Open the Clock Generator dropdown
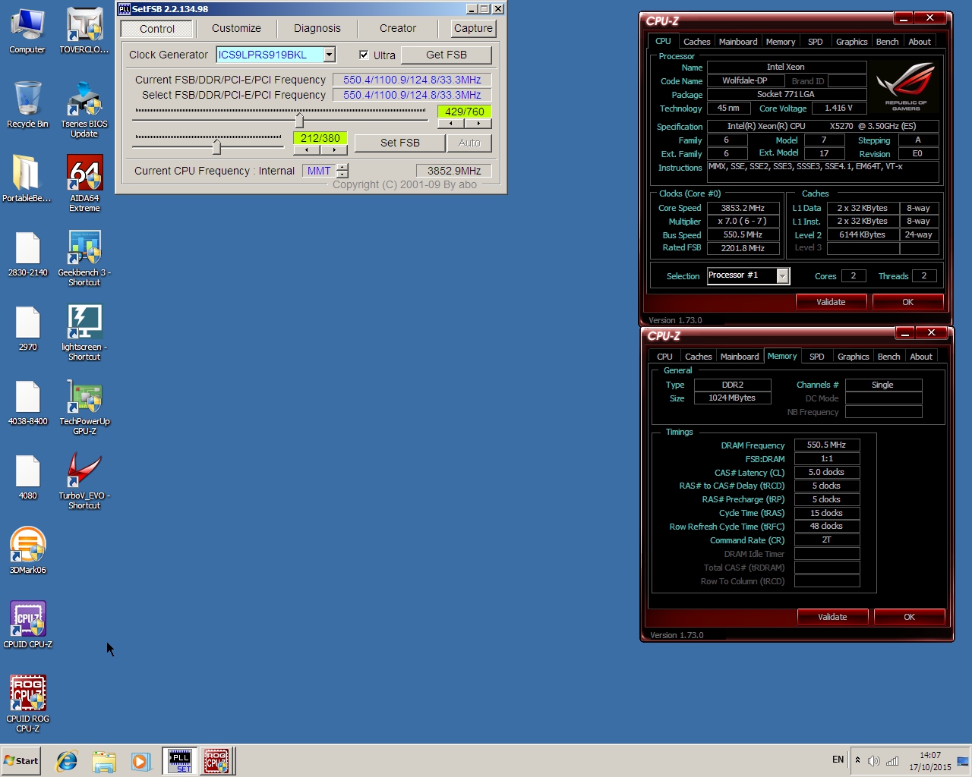 (x=329, y=55)
